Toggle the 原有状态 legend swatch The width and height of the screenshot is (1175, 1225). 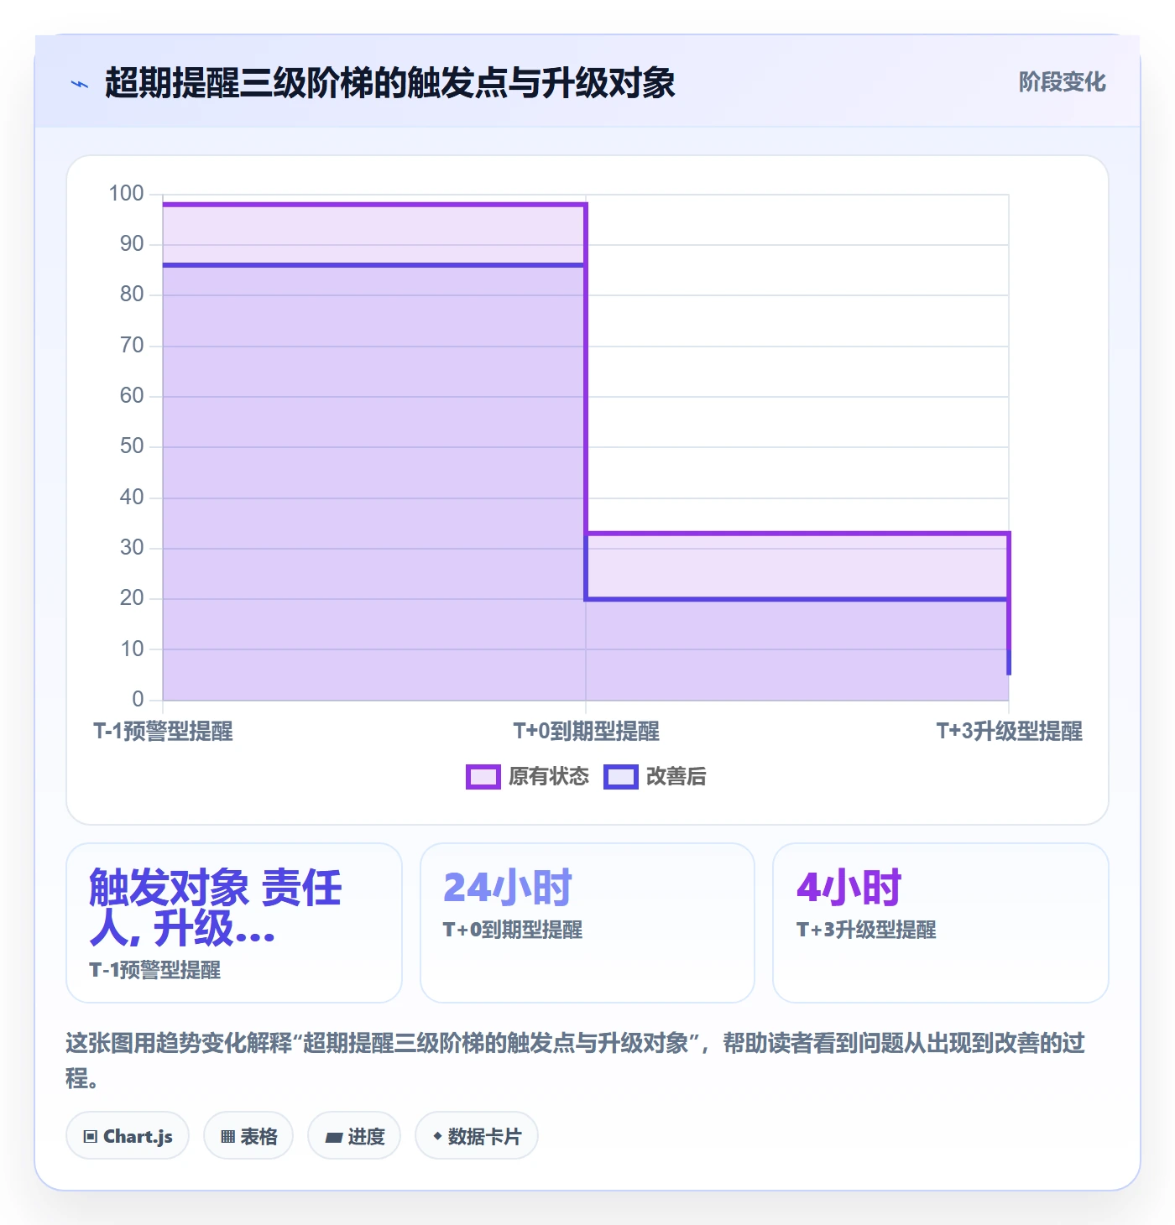pyautogui.click(x=483, y=777)
